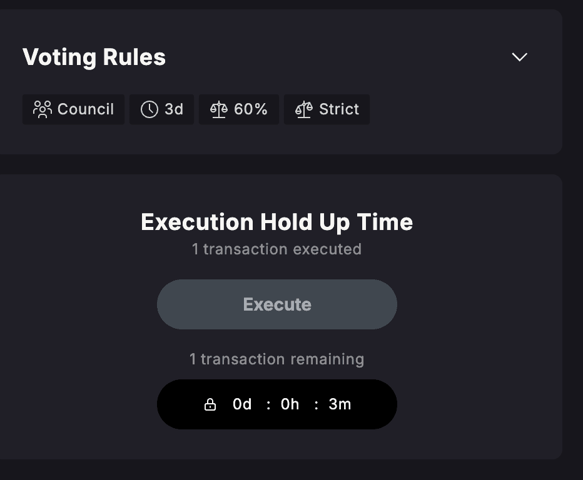583x480 pixels.
Task: Click the "1 transaction executed" text
Action: click(276, 249)
